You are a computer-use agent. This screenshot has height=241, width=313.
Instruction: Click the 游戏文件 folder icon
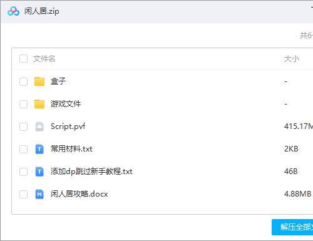click(39, 104)
